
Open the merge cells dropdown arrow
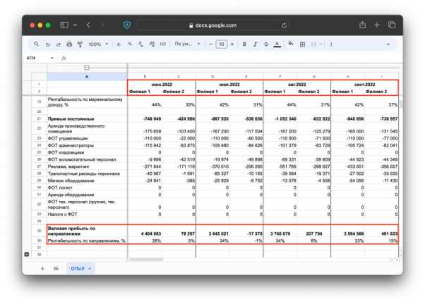(321, 44)
